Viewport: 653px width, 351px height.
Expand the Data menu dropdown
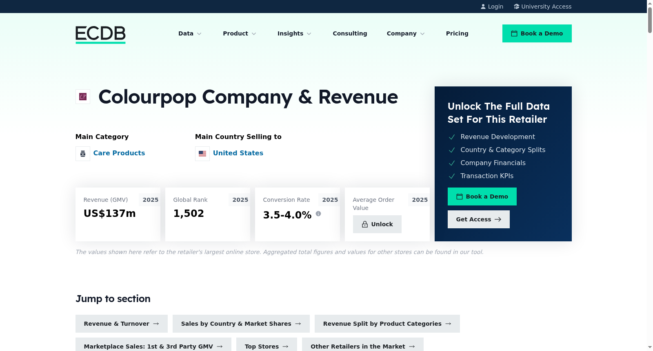pos(190,33)
